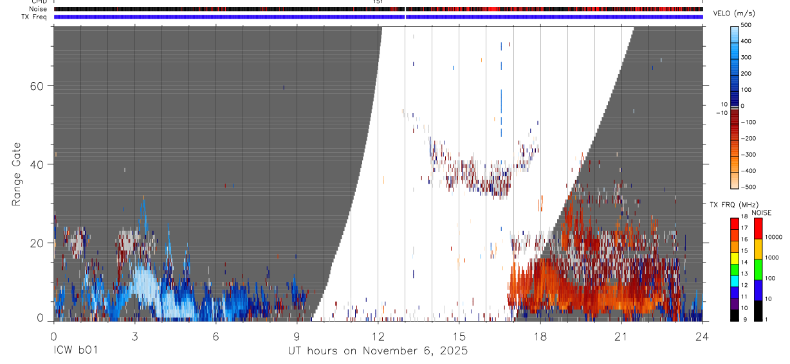Click the '40' tick on Range Gate axis
This screenshot has height=364, width=790.
click(37, 164)
